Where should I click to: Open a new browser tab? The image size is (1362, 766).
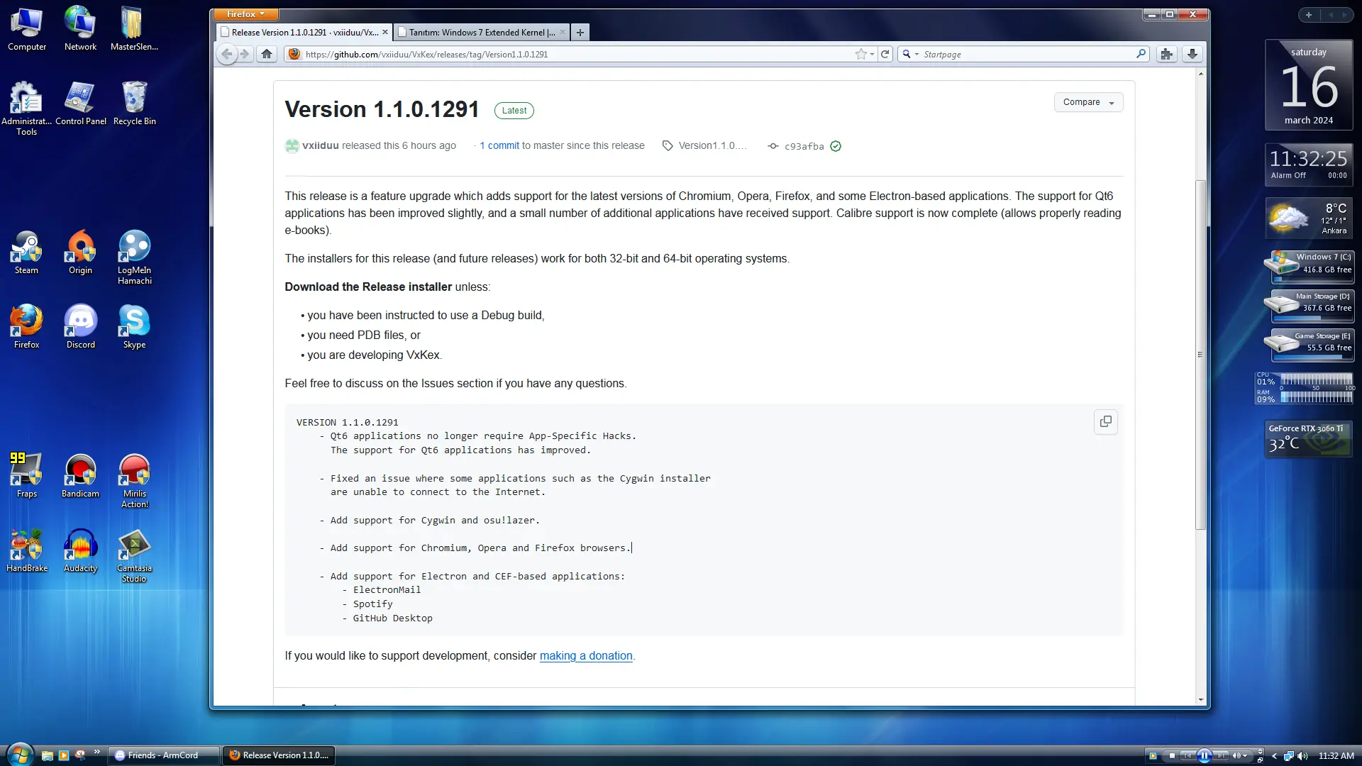click(x=580, y=32)
